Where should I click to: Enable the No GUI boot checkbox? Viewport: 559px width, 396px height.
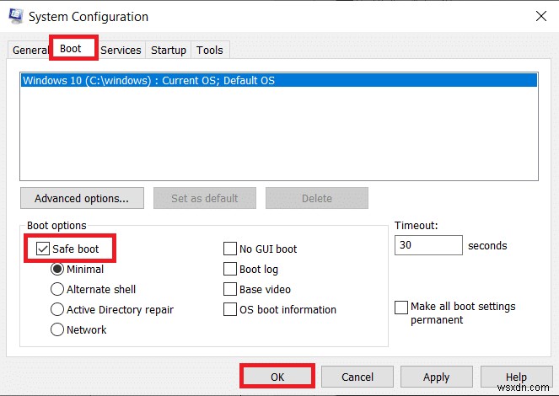(x=230, y=249)
